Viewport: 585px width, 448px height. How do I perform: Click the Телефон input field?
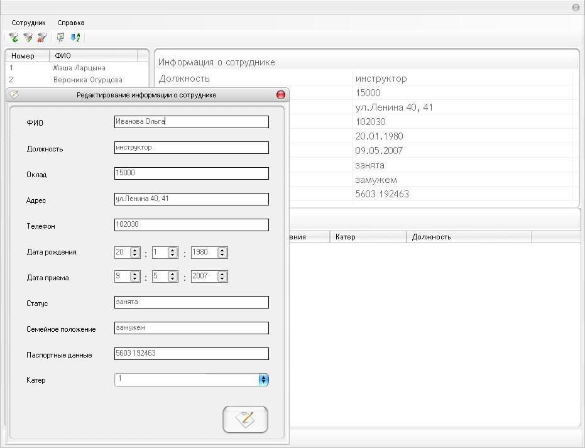tap(192, 224)
